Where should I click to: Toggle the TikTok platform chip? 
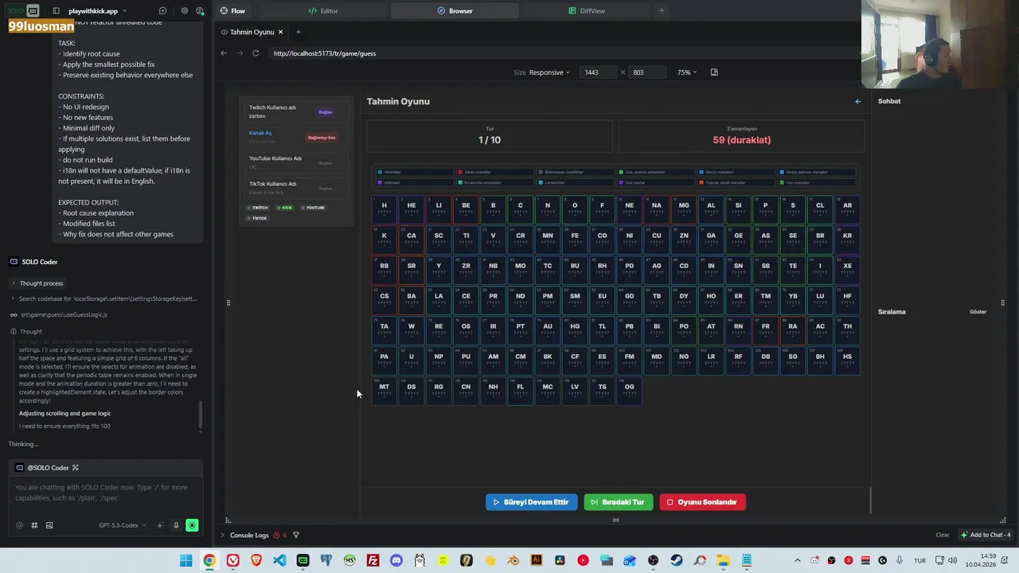coord(257,218)
